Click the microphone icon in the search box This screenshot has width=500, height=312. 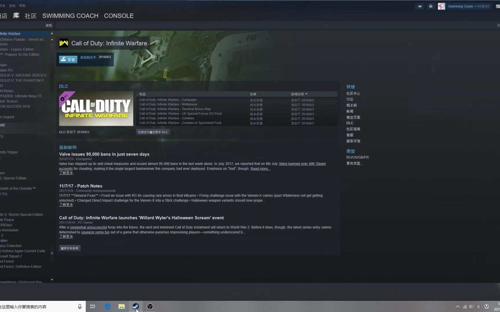click(79, 306)
